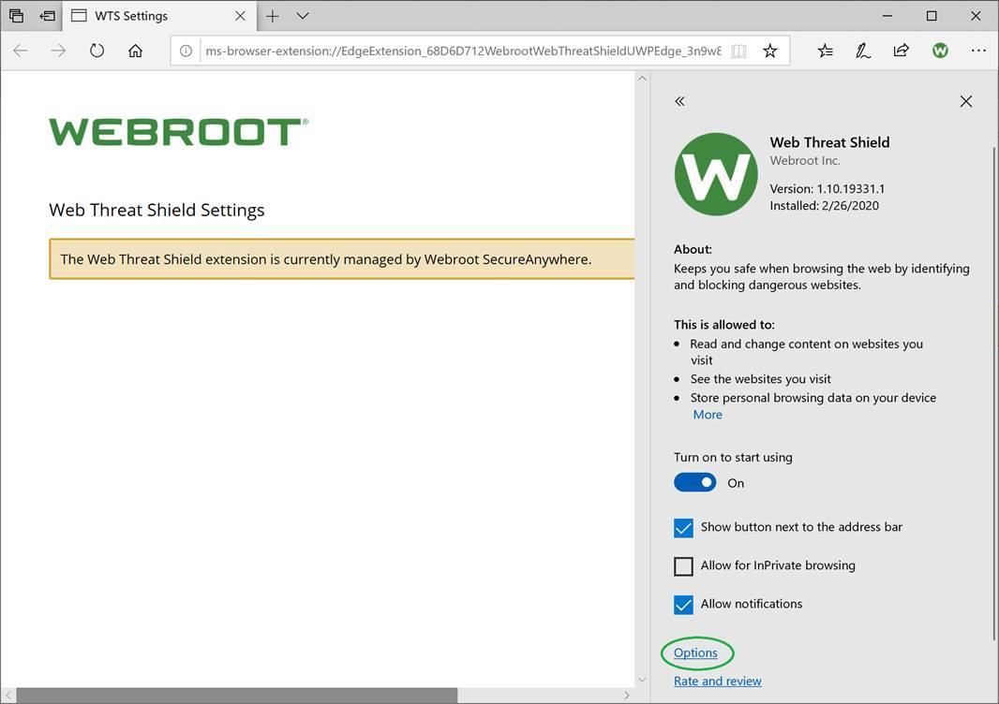Refresh the current page
This screenshot has width=999, height=704.
pyautogui.click(x=97, y=51)
